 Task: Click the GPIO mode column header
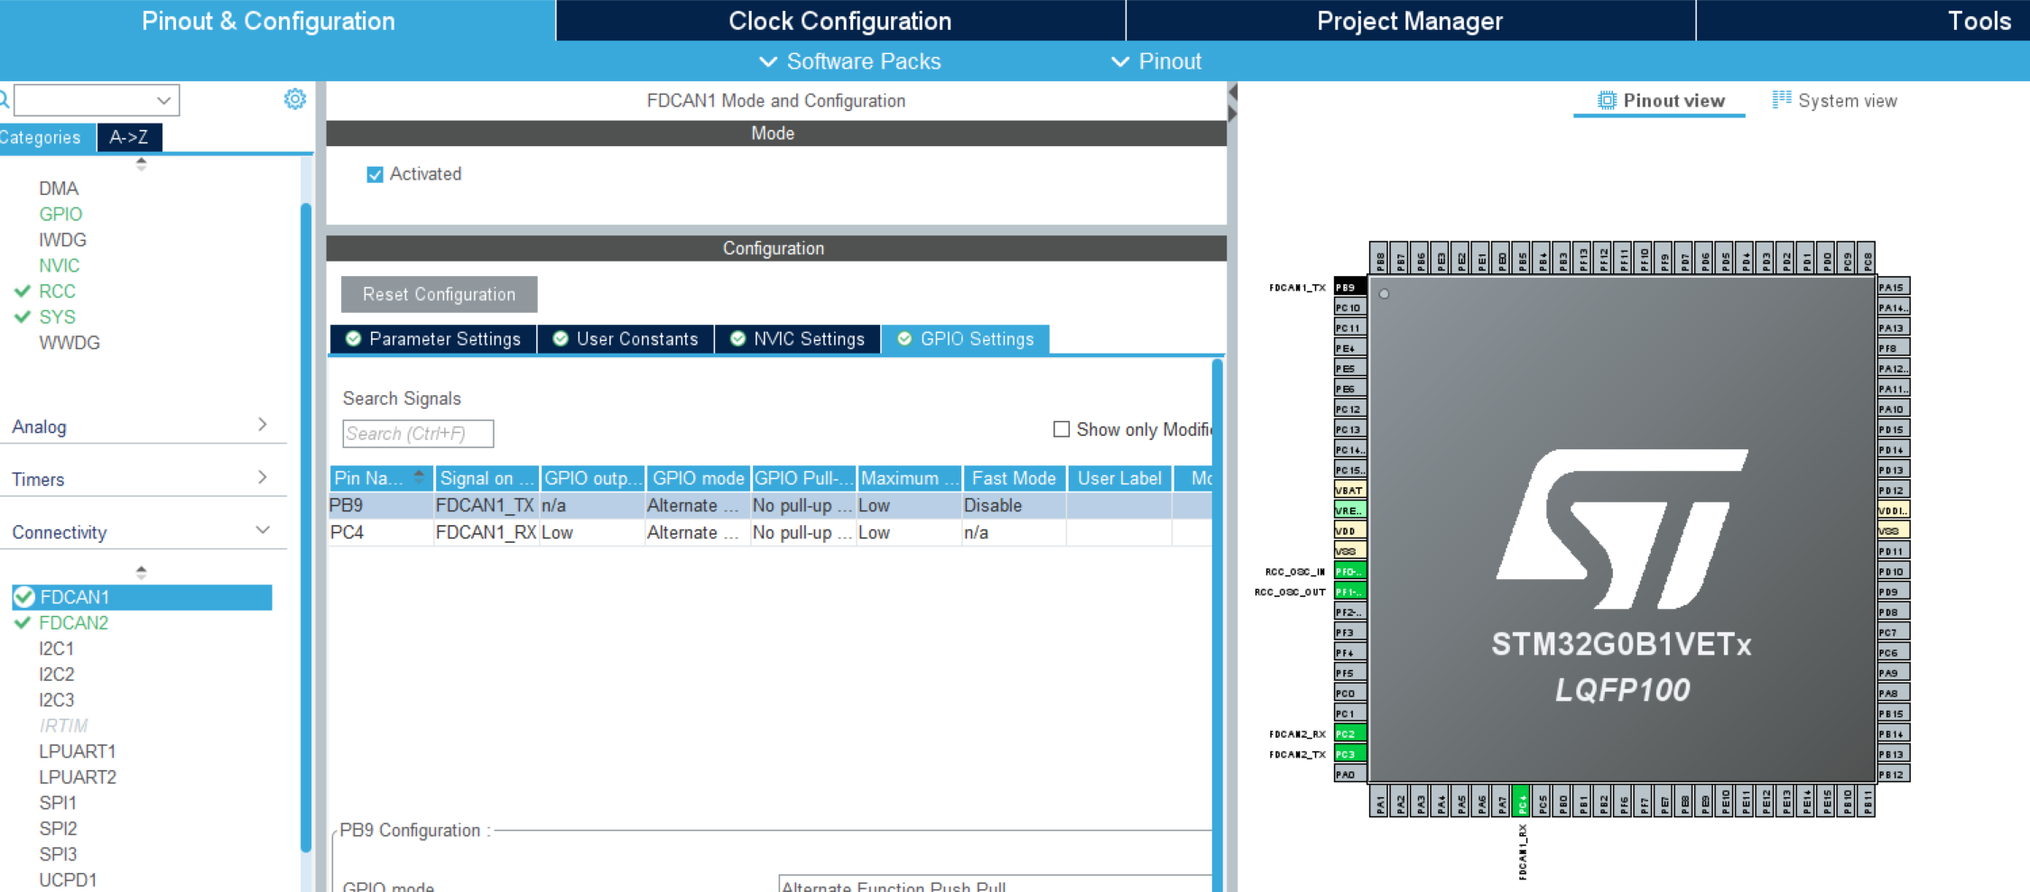point(698,478)
